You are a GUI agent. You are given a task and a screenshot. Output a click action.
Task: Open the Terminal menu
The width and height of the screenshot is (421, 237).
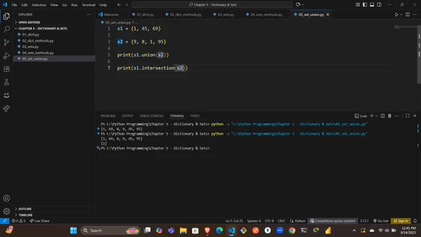(89, 5)
